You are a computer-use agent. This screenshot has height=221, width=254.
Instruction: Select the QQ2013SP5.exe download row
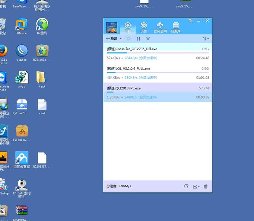click(x=158, y=92)
